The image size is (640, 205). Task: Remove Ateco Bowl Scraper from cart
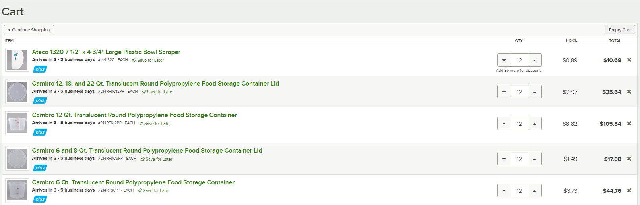[x=629, y=60]
